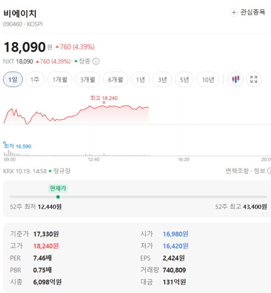Image resolution: width=271 pixels, height=293 pixels.
Task: Click the 09:00 time axis label
Action: pos(10,160)
